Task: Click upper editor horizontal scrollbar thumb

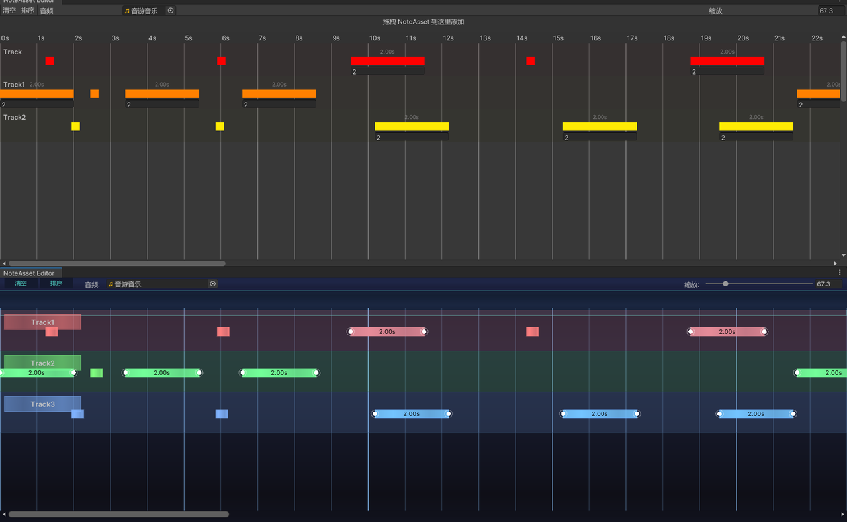Action: [x=116, y=263]
